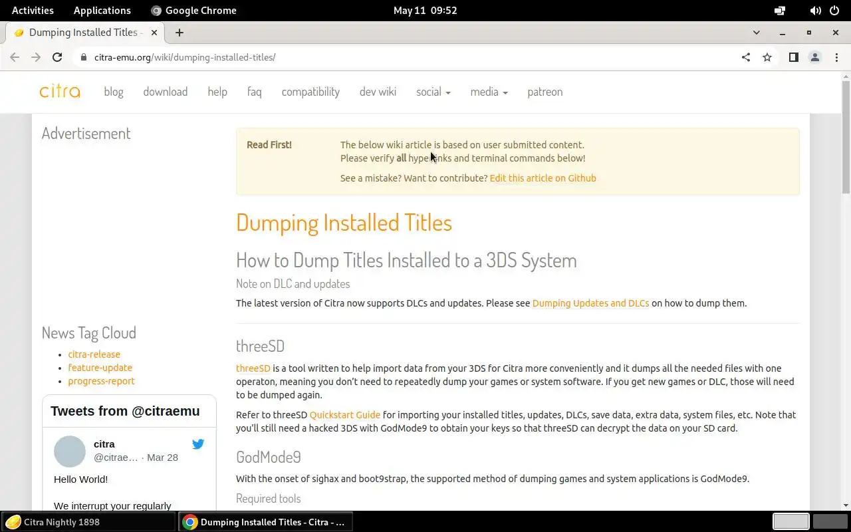Viewport: 851px width, 532px height.
Task: Click the citra logo
Action: [60, 92]
